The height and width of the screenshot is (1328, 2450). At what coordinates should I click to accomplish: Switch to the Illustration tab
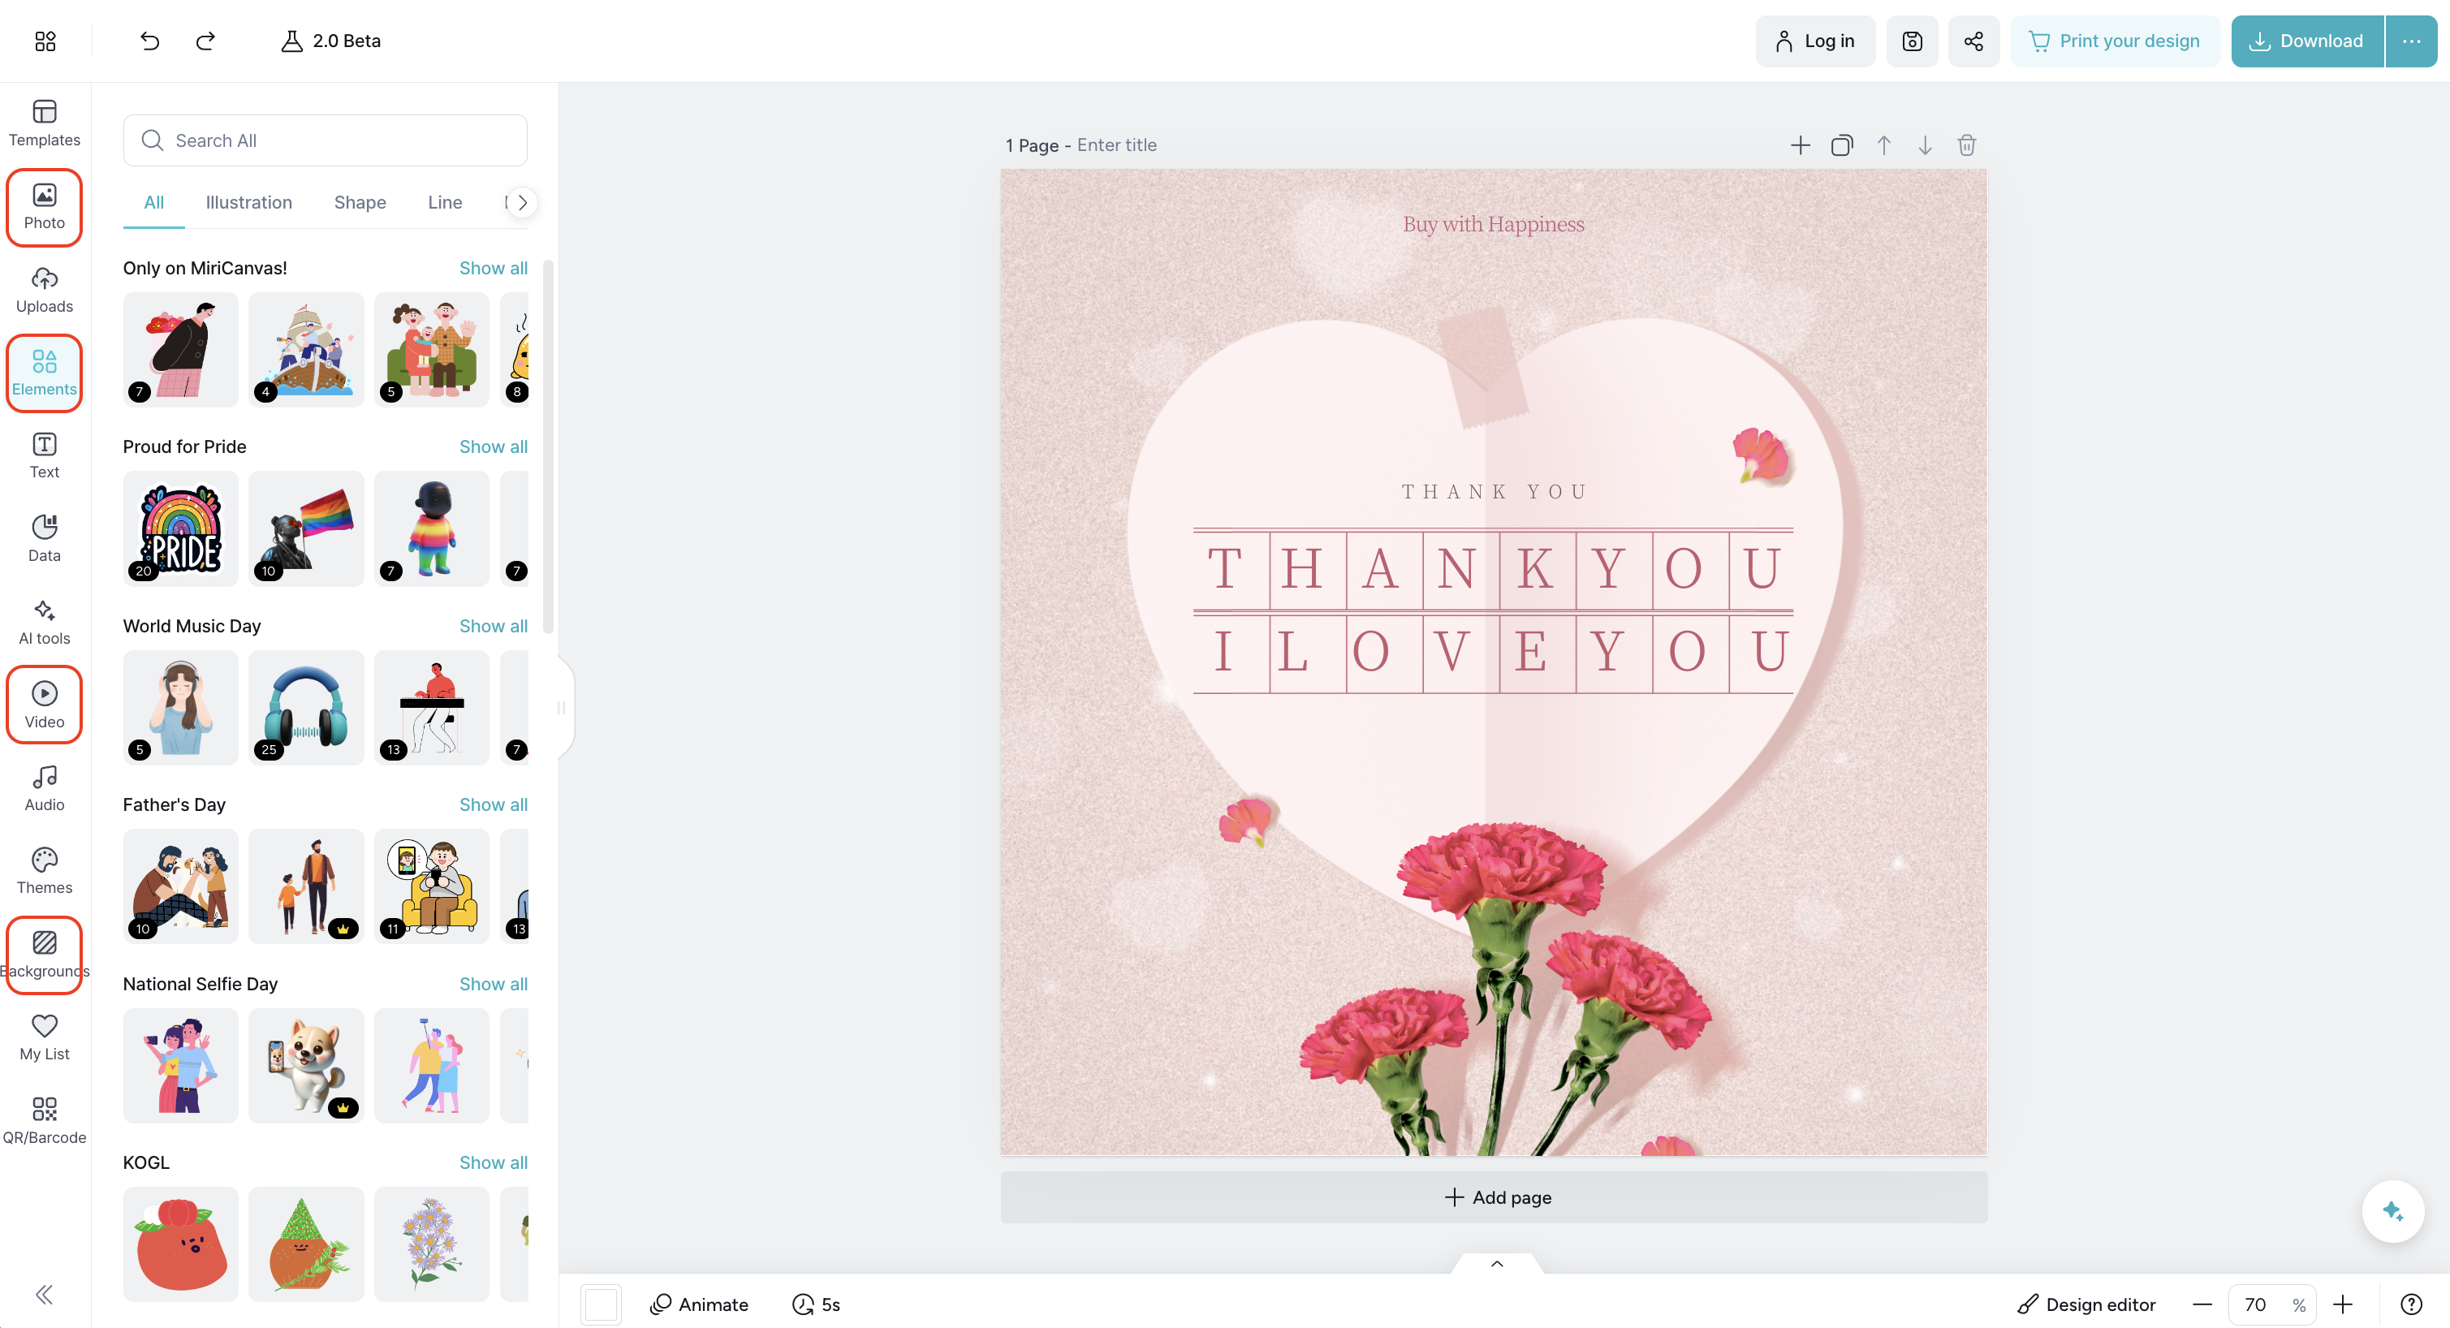pos(248,203)
